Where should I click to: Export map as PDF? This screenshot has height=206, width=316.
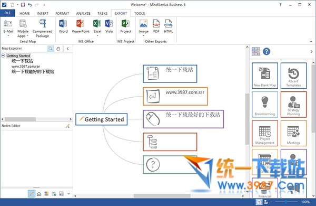(x=156, y=26)
